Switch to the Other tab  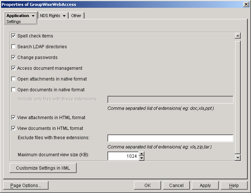[x=76, y=16]
